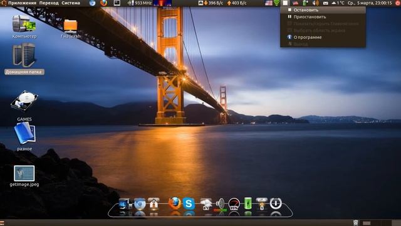Select the getimage.jpeg file thumbnail

click(x=24, y=173)
